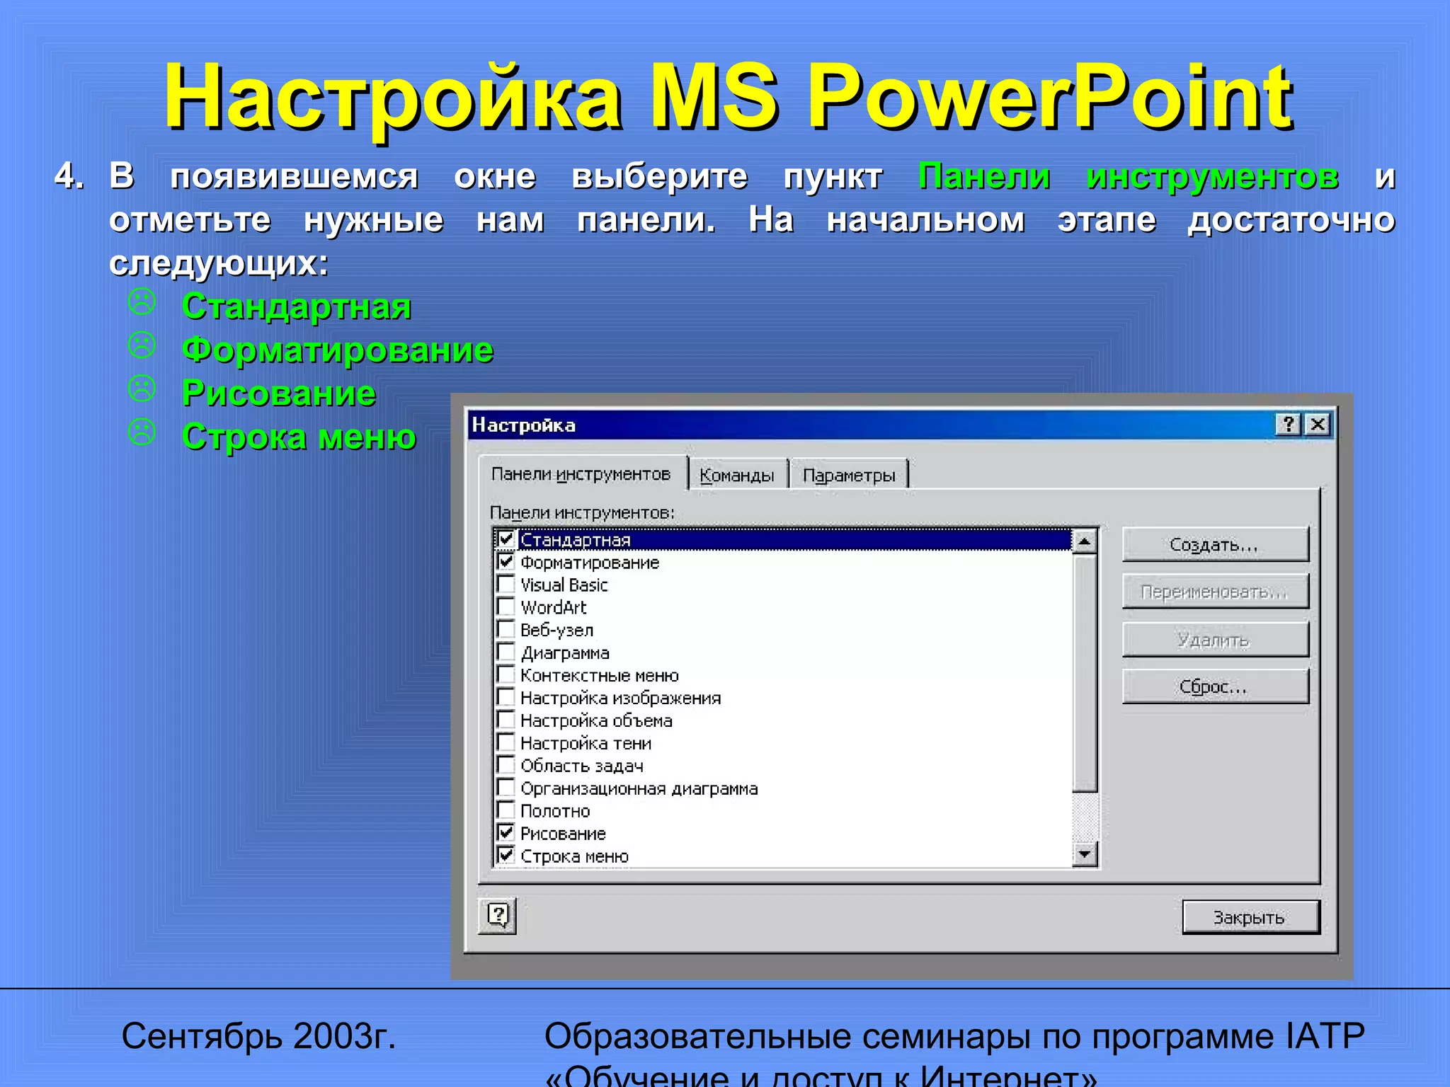1450x1087 pixels.
Task: Click the green Рисование bullet text on slide
Action: pyautogui.click(x=279, y=393)
